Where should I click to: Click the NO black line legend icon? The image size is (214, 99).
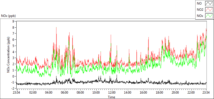[x=209, y=3]
